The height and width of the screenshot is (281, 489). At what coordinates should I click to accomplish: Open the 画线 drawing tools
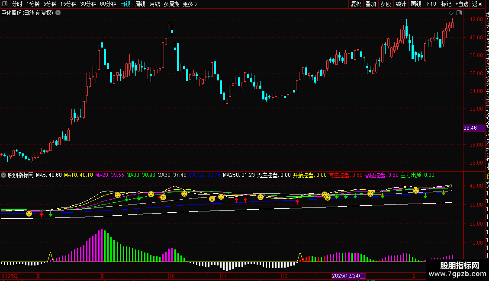[416, 4]
